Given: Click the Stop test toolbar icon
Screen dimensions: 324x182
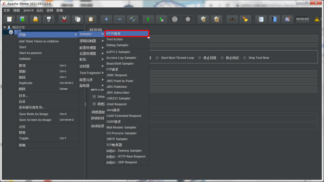Looking at the screenshot, I should click(175, 19).
